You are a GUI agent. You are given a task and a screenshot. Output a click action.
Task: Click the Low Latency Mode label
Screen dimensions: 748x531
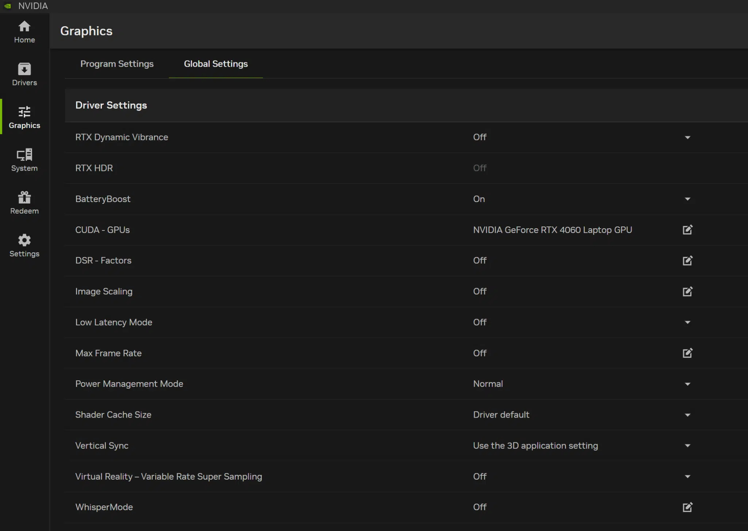114,322
